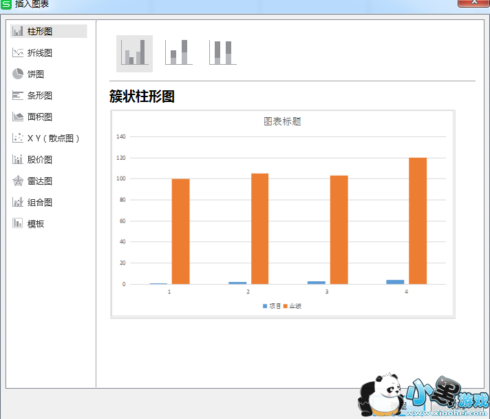
Task: Click the 图表标题 title in the preview
Action: pyautogui.click(x=282, y=121)
